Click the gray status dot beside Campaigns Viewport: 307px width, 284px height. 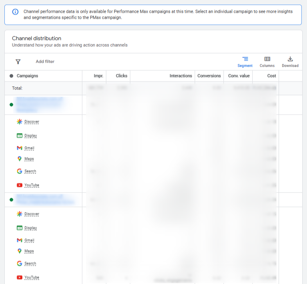[x=11, y=76]
